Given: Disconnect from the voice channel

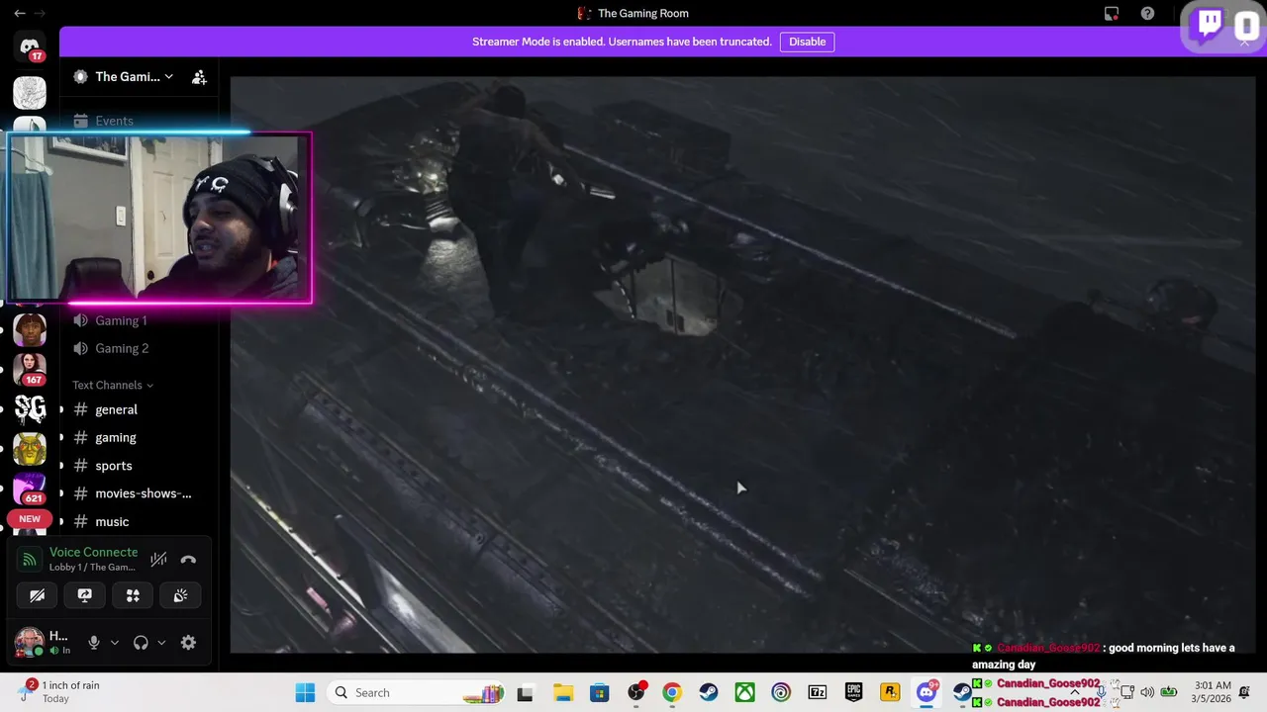Looking at the screenshot, I should tap(188, 560).
